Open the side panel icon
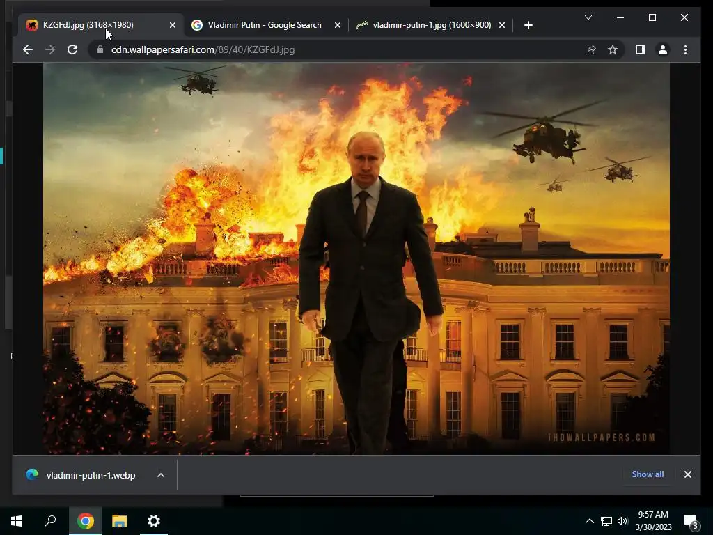The height and width of the screenshot is (535, 713). coord(641,49)
